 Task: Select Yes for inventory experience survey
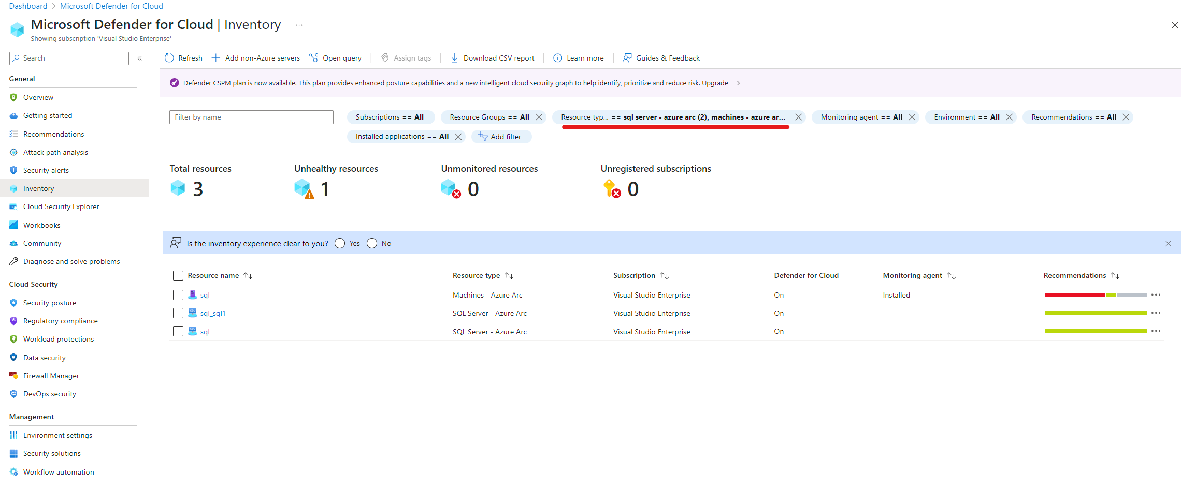pos(340,243)
